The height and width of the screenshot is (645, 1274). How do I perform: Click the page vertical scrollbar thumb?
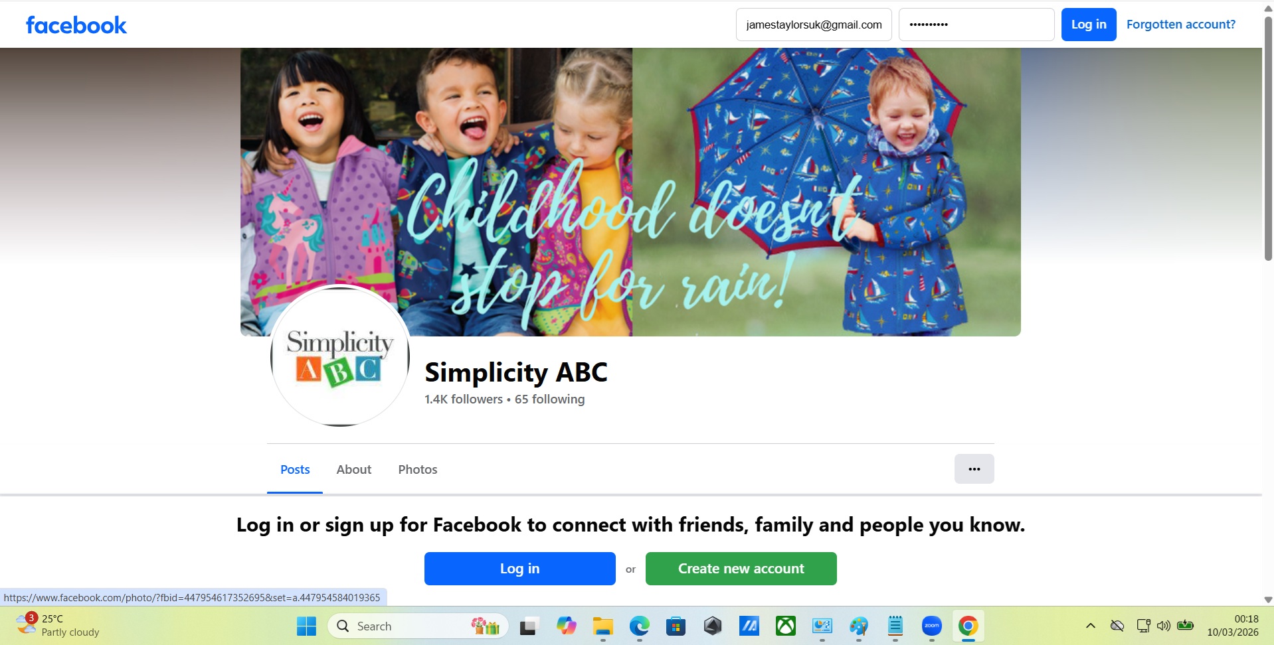(1268, 138)
